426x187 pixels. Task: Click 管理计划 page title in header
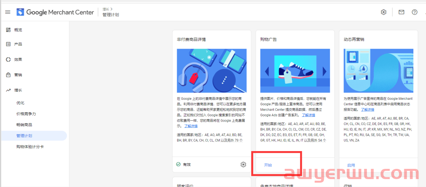pyautogui.click(x=110, y=15)
